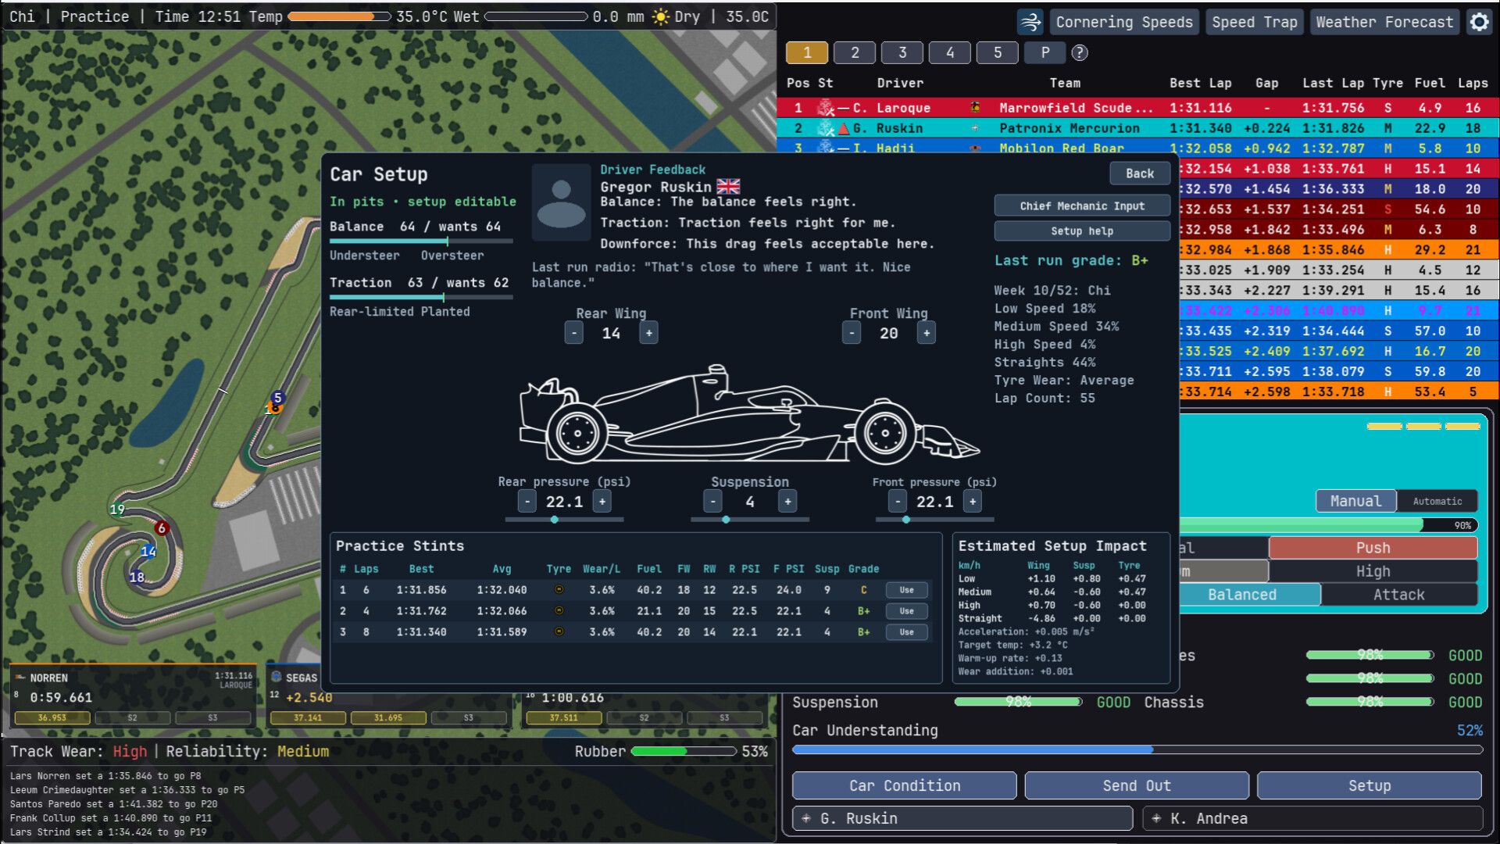Increase Rear Wing with plus button
This screenshot has height=844, width=1500.
[648, 333]
